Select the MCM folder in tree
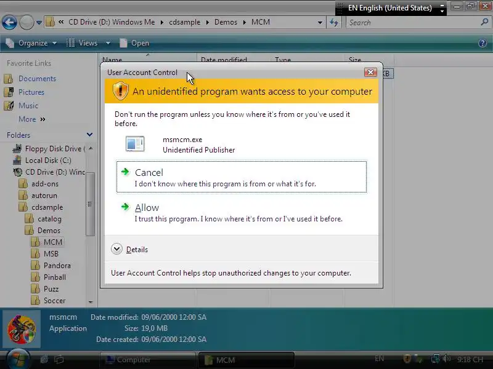The height and width of the screenshot is (369, 493). pos(53,242)
